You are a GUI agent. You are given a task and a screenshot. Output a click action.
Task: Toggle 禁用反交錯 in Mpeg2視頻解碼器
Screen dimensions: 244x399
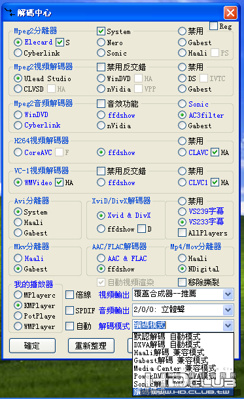pos(101,67)
